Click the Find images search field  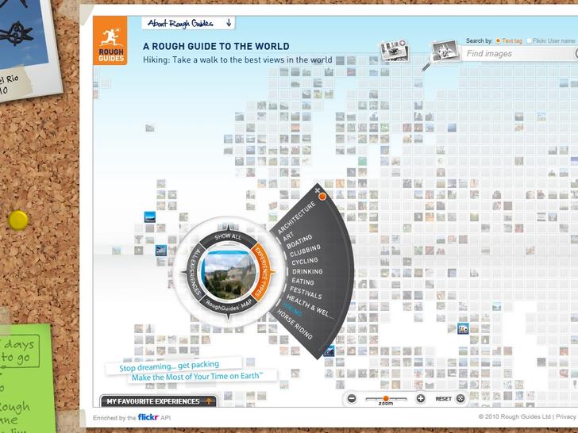[519, 54]
